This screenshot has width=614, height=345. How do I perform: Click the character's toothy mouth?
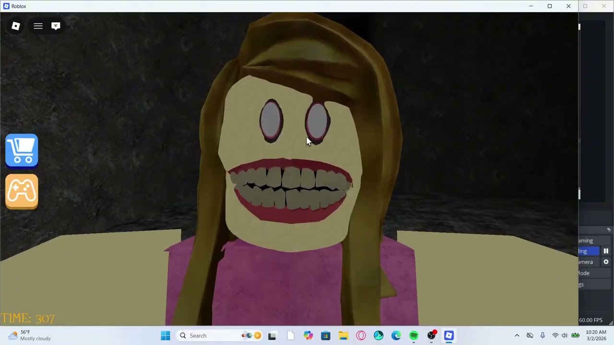290,190
